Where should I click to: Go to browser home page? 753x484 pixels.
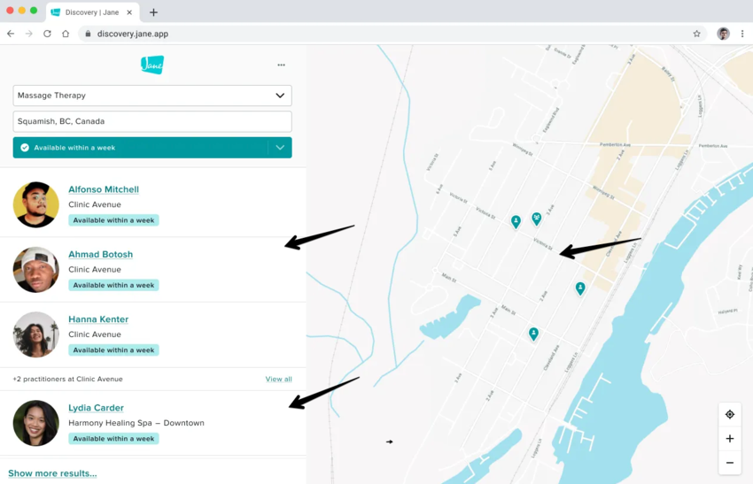tap(66, 34)
